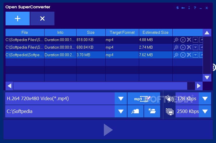
Task: Click the magic wand icon in the 3.70 MB row
Action: click(x=176, y=55)
